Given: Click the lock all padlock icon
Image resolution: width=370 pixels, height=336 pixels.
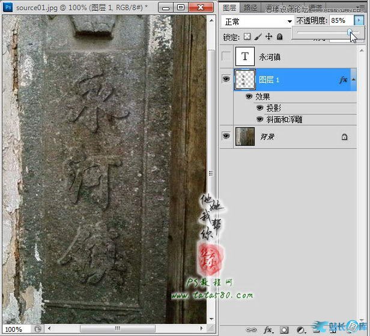Looking at the screenshot, I should point(280,37).
